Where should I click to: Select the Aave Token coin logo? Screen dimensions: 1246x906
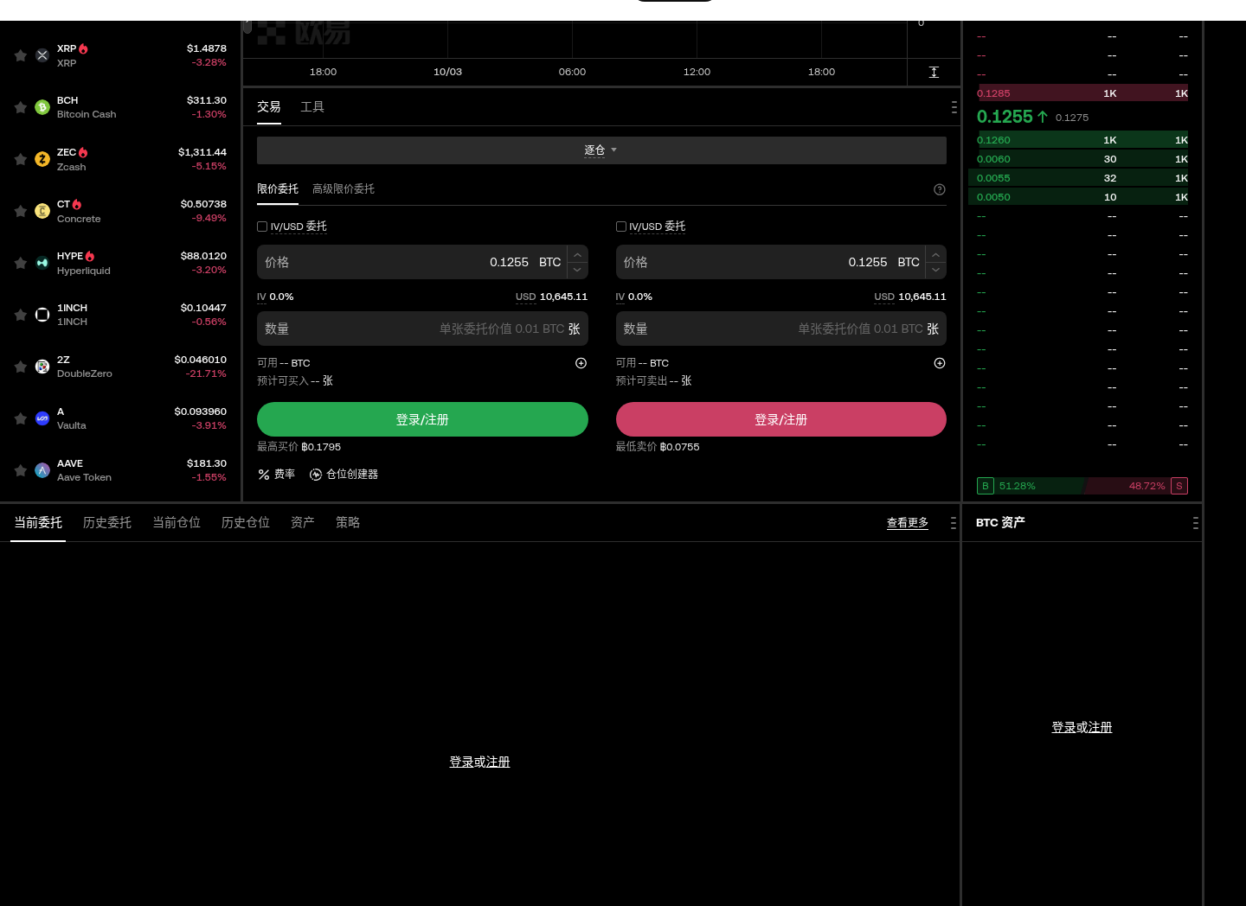[x=42, y=470]
